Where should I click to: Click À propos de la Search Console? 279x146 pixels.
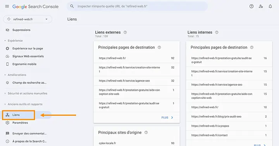(29, 141)
